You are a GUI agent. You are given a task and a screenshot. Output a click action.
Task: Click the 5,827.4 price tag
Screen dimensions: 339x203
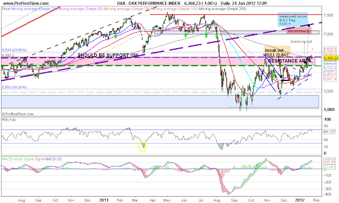tap(330, 79)
